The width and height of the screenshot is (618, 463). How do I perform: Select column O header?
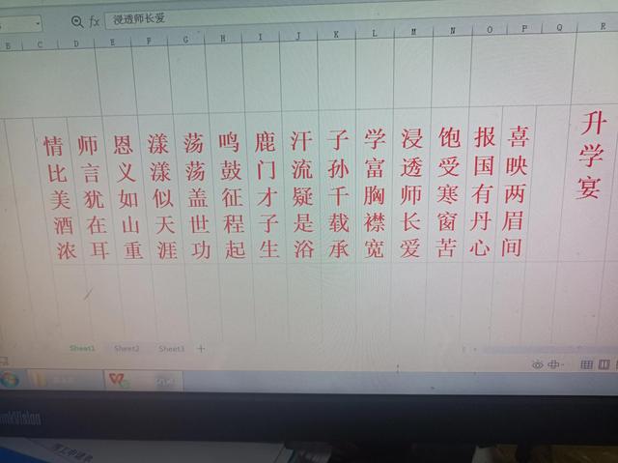point(490,29)
